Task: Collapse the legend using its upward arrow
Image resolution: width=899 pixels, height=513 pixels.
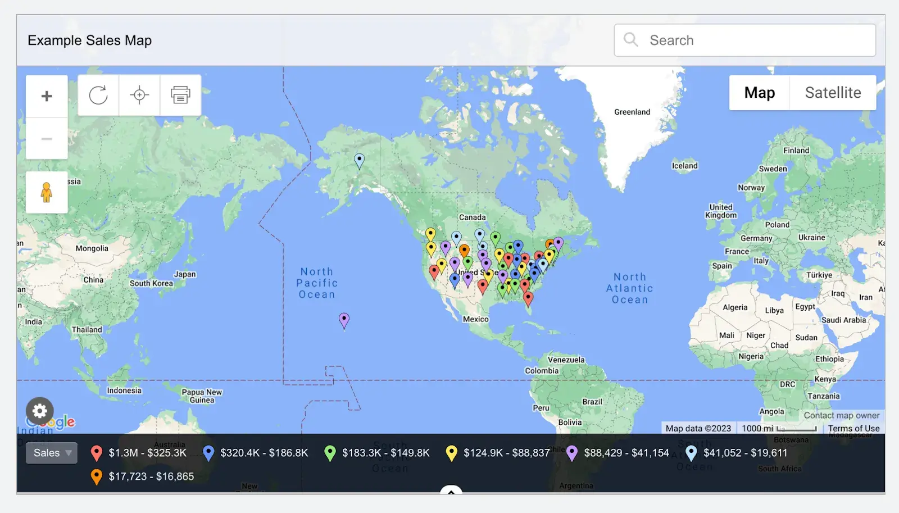Action: tap(451, 491)
